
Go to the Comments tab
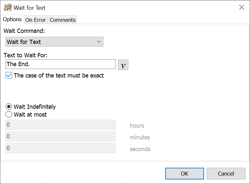click(x=63, y=20)
